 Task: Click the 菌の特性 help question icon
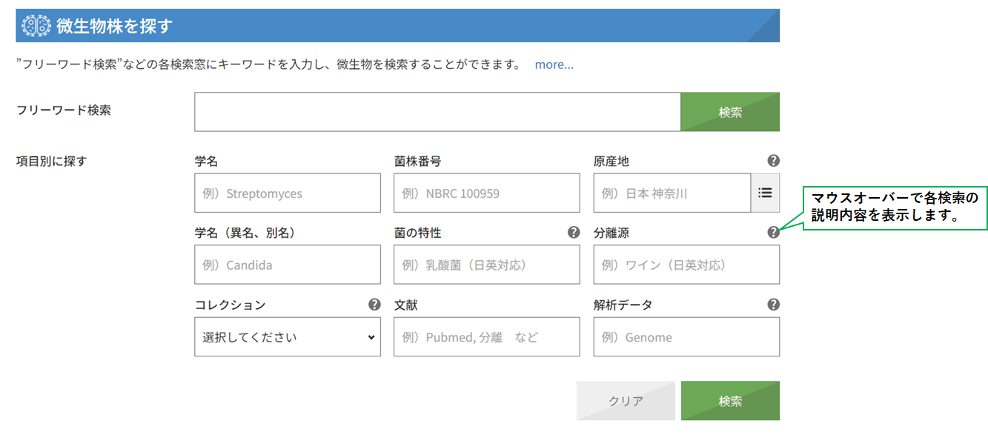click(573, 233)
